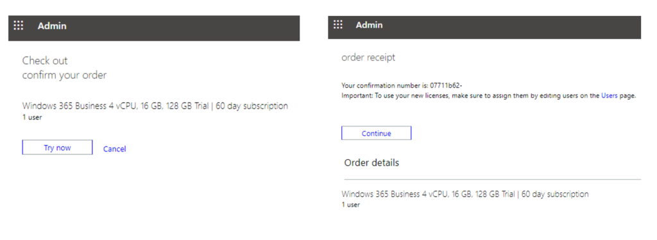
Task: Open the Users page link
Action: 610,96
